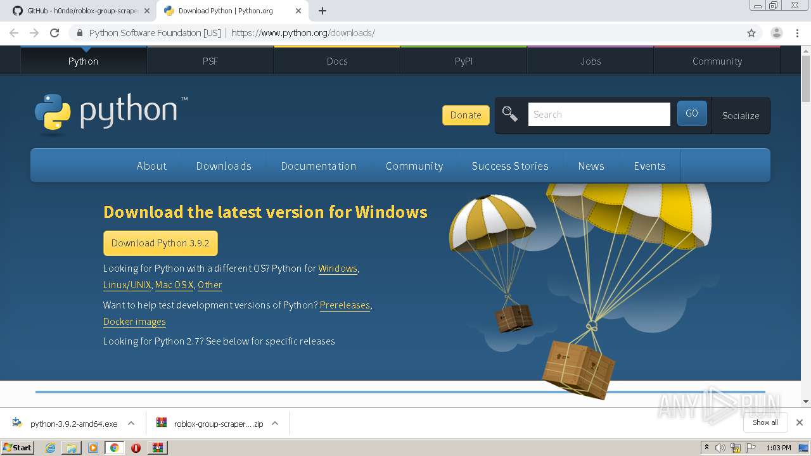Open the Community navigation menu
811x456 pixels.
tap(414, 166)
